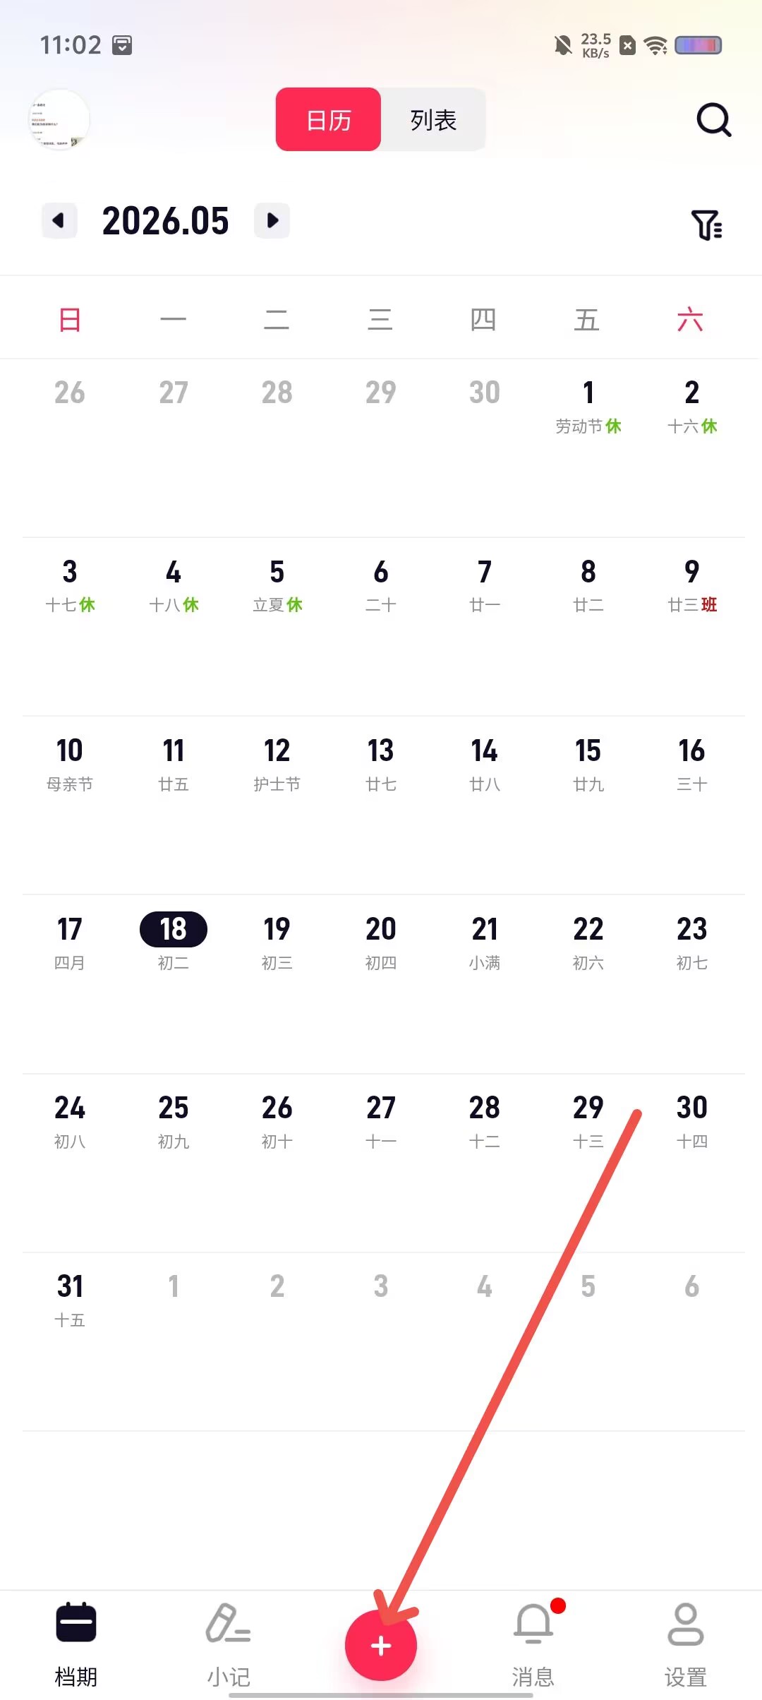Select May 21 小满 date
The height and width of the screenshot is (1700, 762).
[x=485, y=942]
